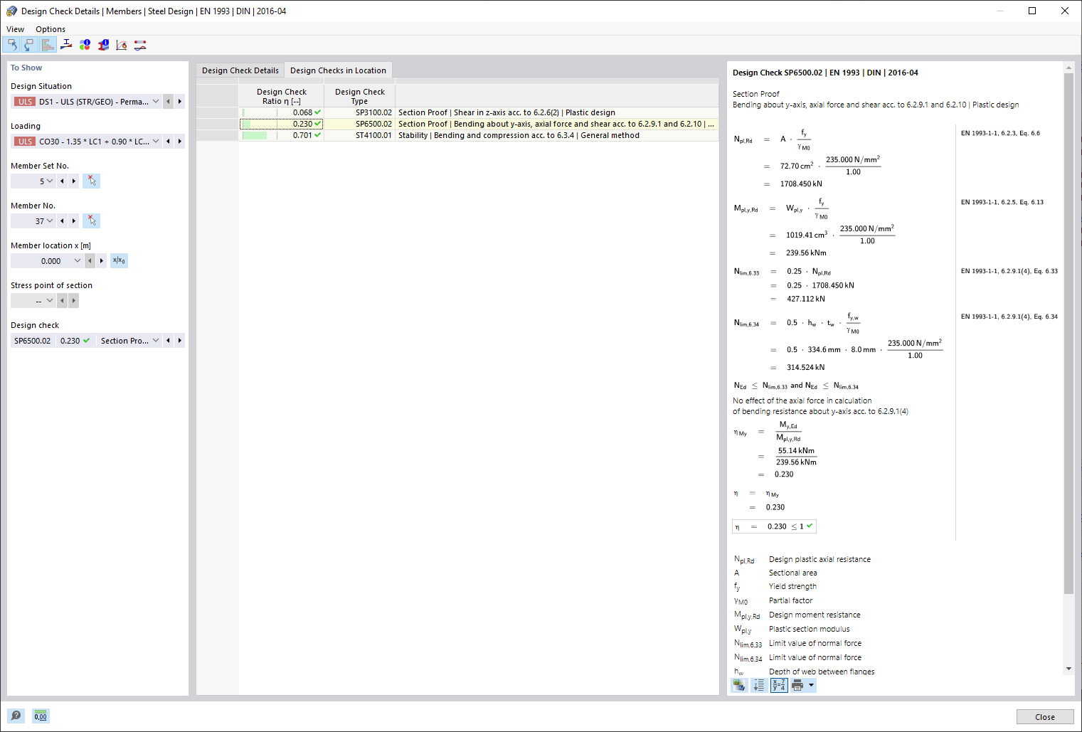Click the pick-cursor icon beside Member No.

pos(91,221)
